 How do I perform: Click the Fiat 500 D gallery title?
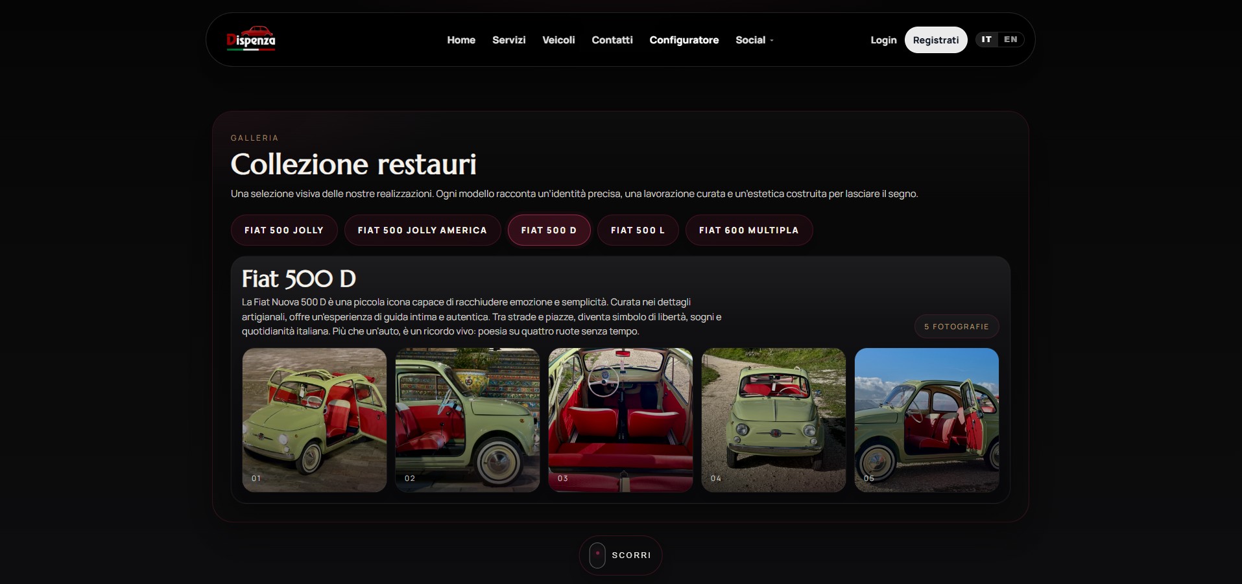pos(299,279)
